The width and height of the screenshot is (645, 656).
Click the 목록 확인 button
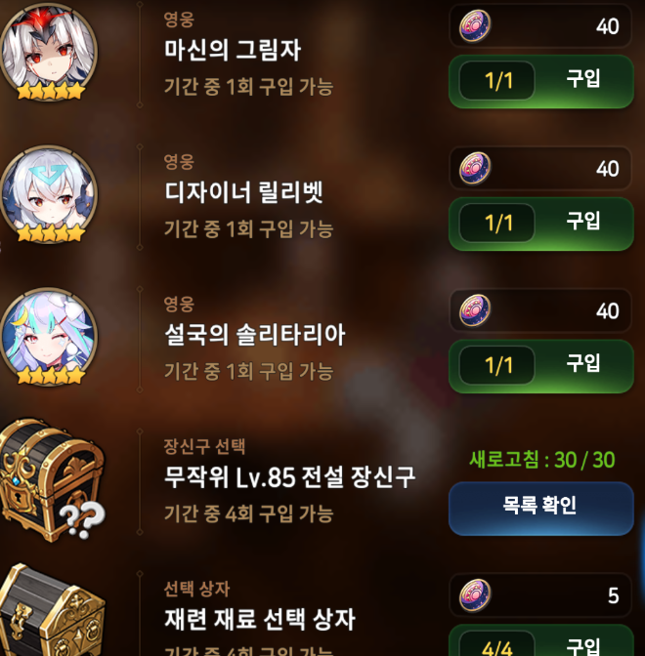540,509
